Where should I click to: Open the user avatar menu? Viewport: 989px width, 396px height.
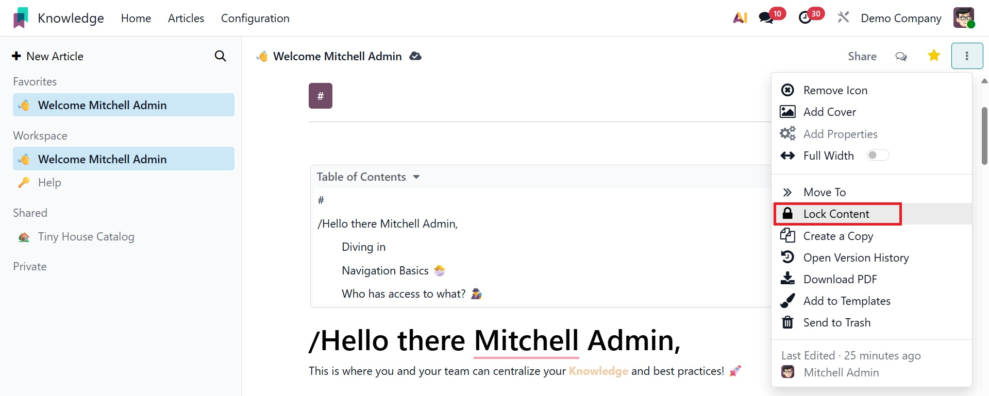[963, 18]
